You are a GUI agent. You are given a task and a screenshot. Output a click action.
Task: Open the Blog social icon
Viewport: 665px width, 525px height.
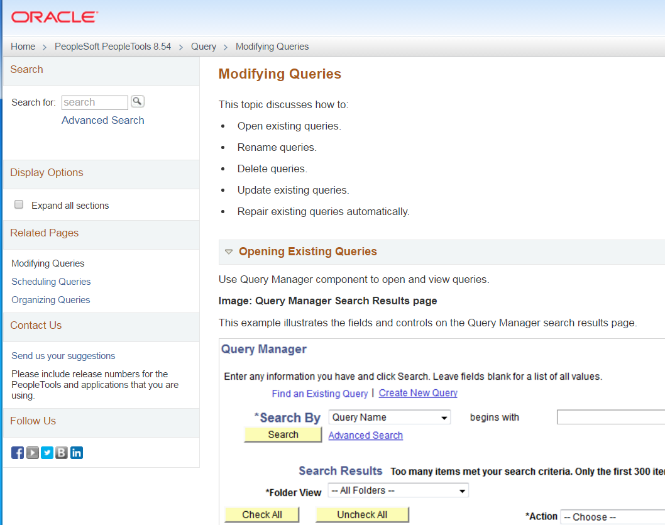point(62,453)
